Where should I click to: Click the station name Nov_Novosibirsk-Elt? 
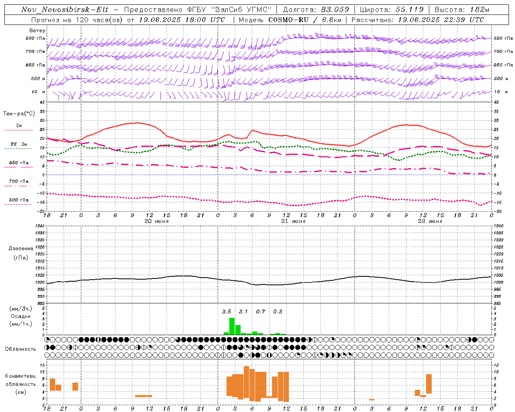(x=65, y=10)
